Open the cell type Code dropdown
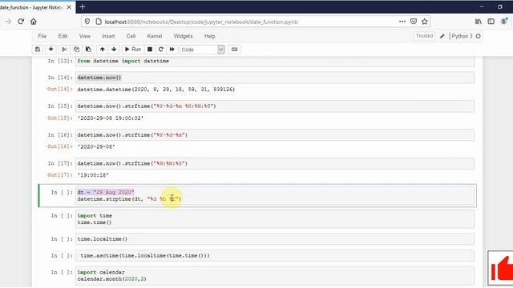513x288 pixels. tap(202, 50)
